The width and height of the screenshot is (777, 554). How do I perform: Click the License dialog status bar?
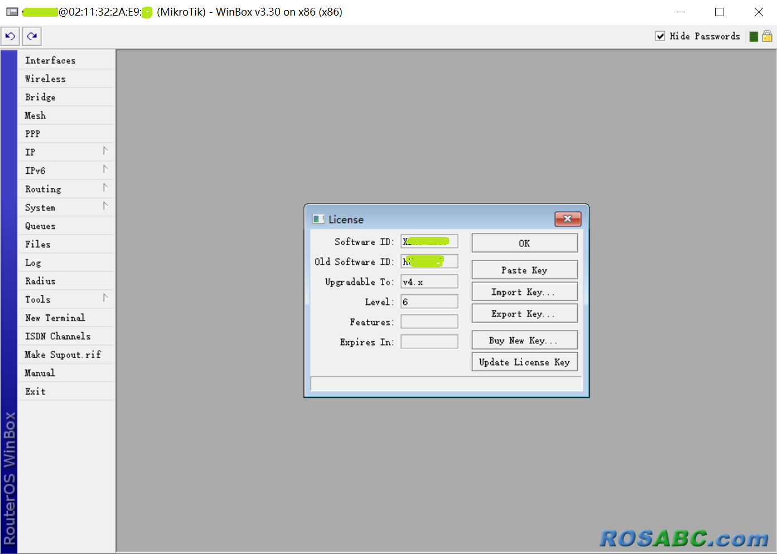(x=446, y=383)
